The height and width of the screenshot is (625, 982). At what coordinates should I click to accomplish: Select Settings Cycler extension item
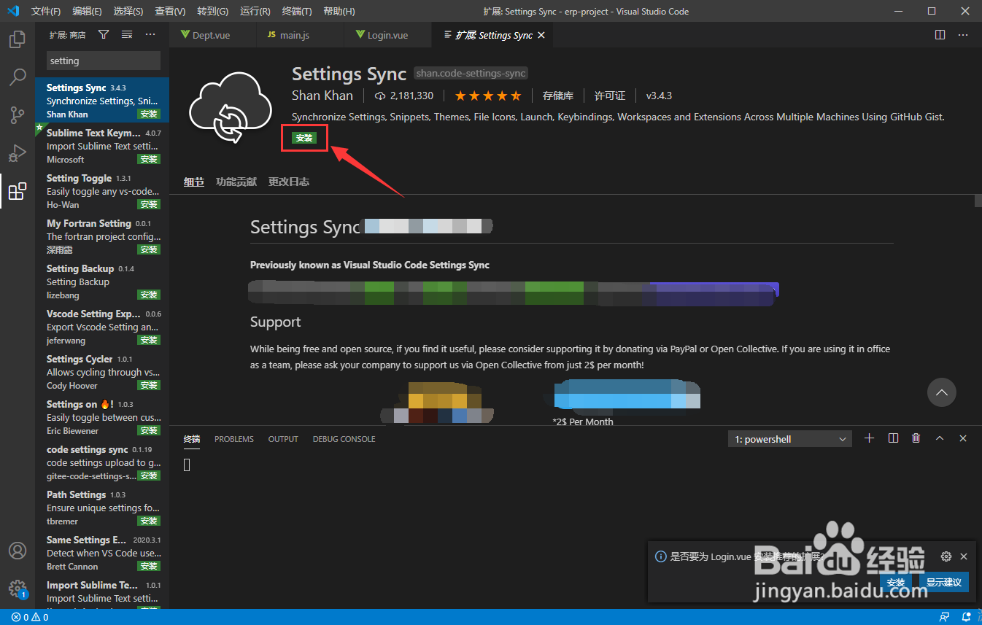pyautogui.click(x=102, y=372)
